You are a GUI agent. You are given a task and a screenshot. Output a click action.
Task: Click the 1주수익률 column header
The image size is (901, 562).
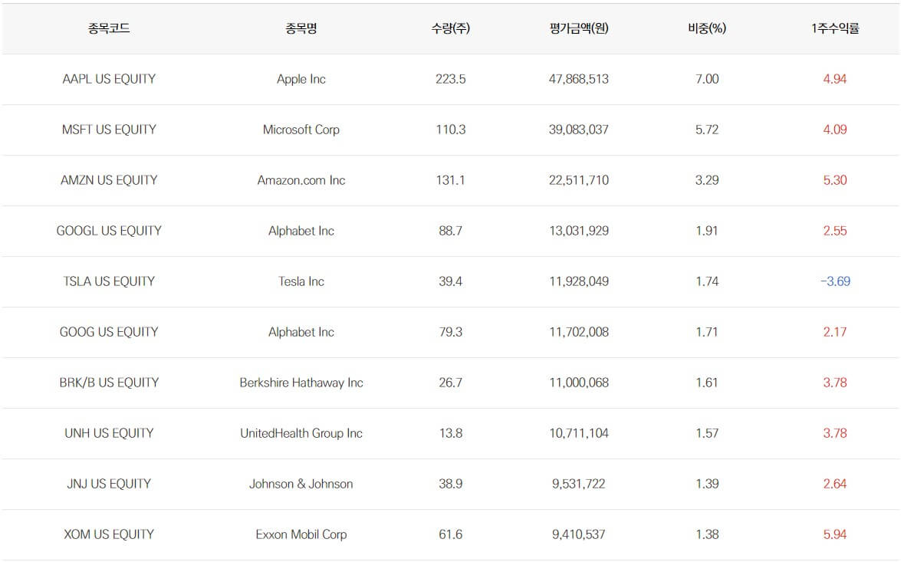point(835,28)
